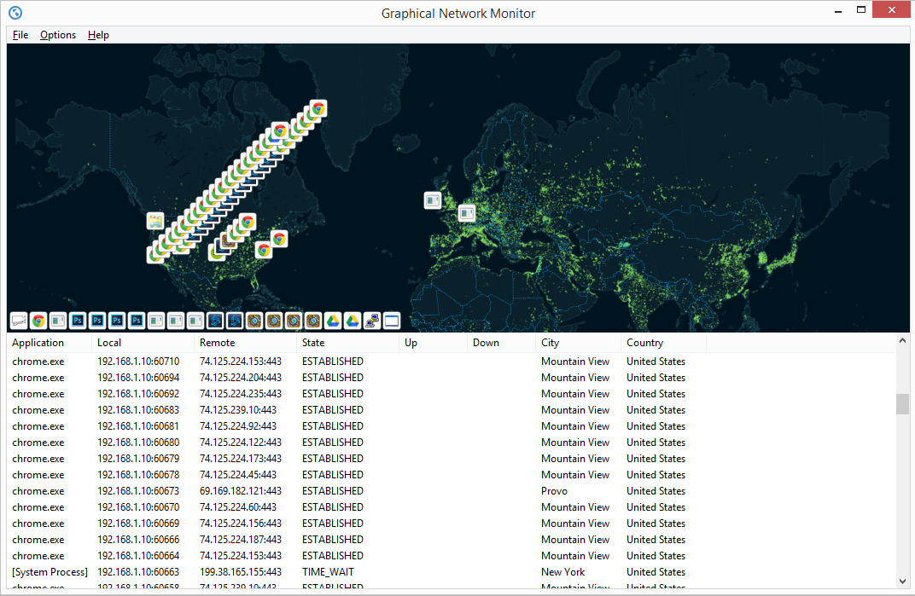The width and height of the screenshot is (915, 596).
Task: Click the leftmost Hearthstone-style bronze swirl icon
Action: [254, 321]
